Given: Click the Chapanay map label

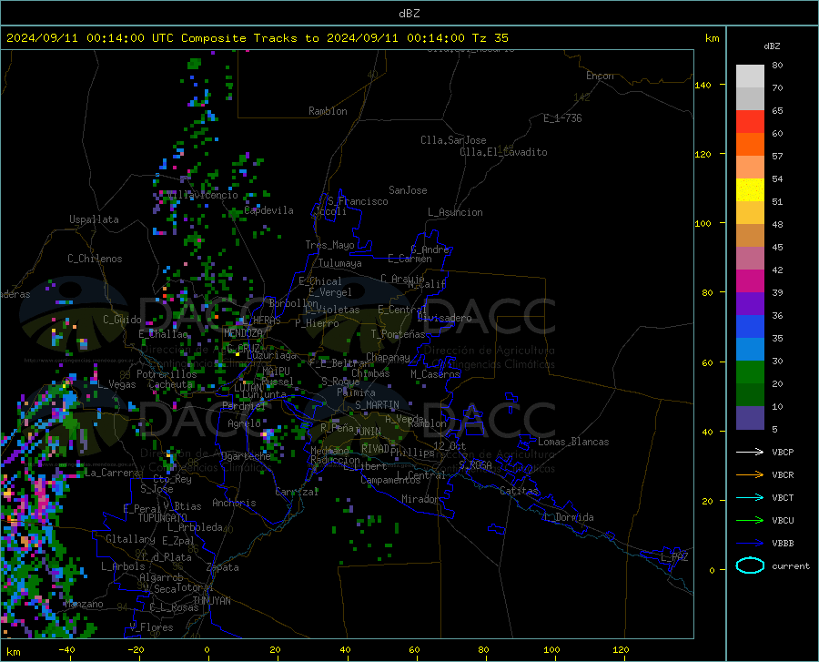Looking at the screenshot, I should (x=388, y=357).
